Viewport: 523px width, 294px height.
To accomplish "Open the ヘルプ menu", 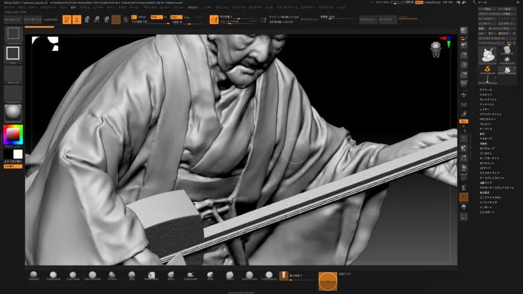I will [340, 7].
